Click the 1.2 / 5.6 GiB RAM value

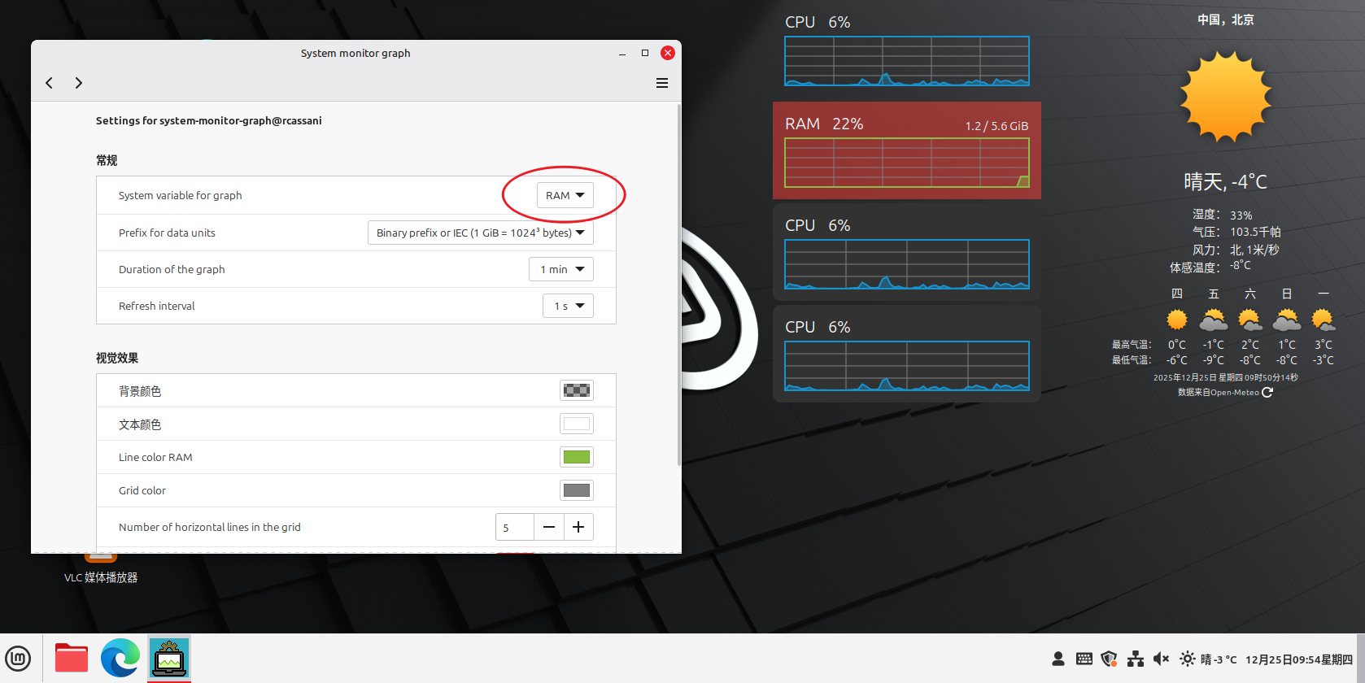point(996,126)
